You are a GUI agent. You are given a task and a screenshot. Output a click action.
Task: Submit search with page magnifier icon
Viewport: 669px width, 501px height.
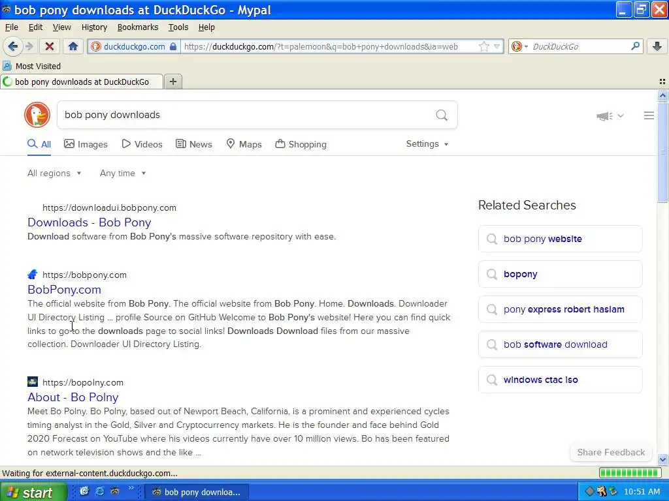click(x=442, y=115)
